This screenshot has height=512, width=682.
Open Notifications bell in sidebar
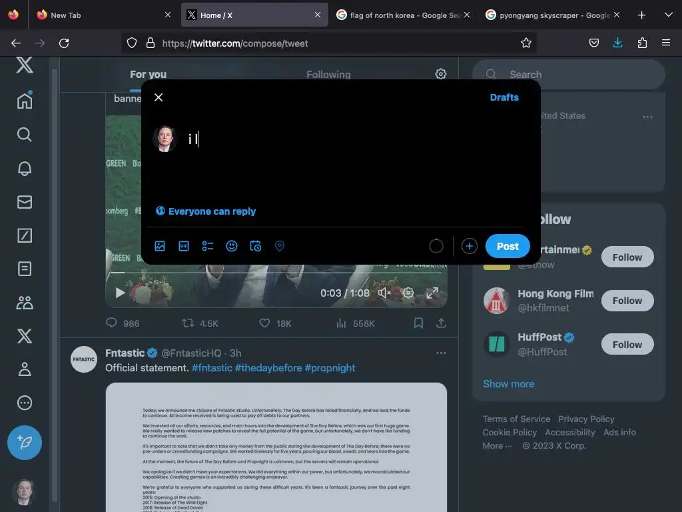(x=25, y=168)
